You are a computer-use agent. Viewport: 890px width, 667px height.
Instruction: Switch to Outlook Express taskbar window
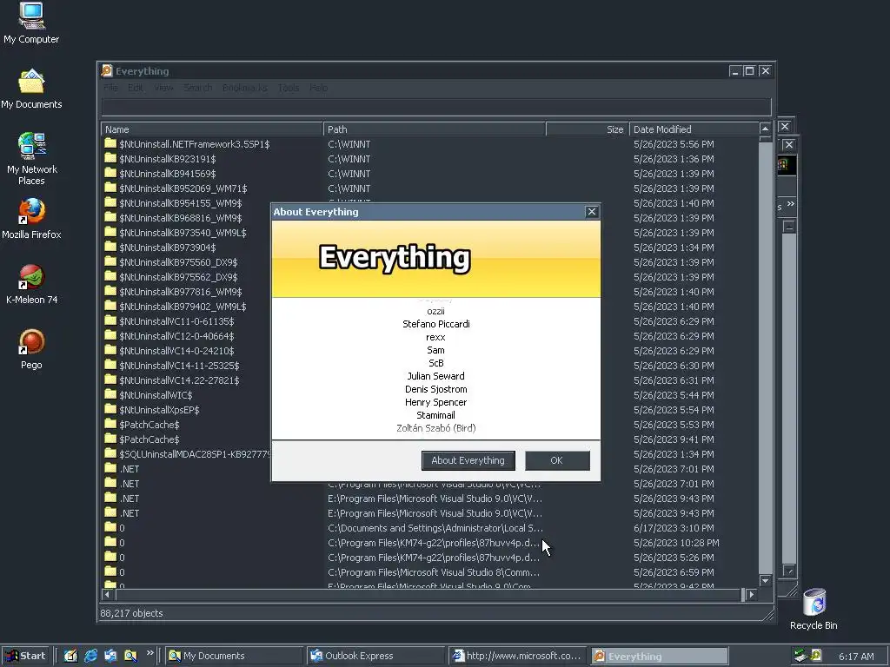click(x=375, y=656)
